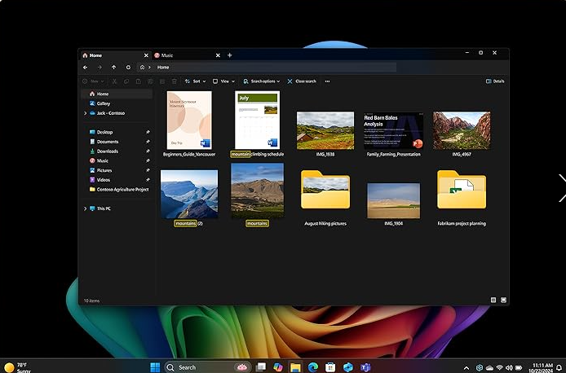Screen dimensions: 566x373
Task: Open Microsoft Edge from the taskbar
Action: pos(312,367)
